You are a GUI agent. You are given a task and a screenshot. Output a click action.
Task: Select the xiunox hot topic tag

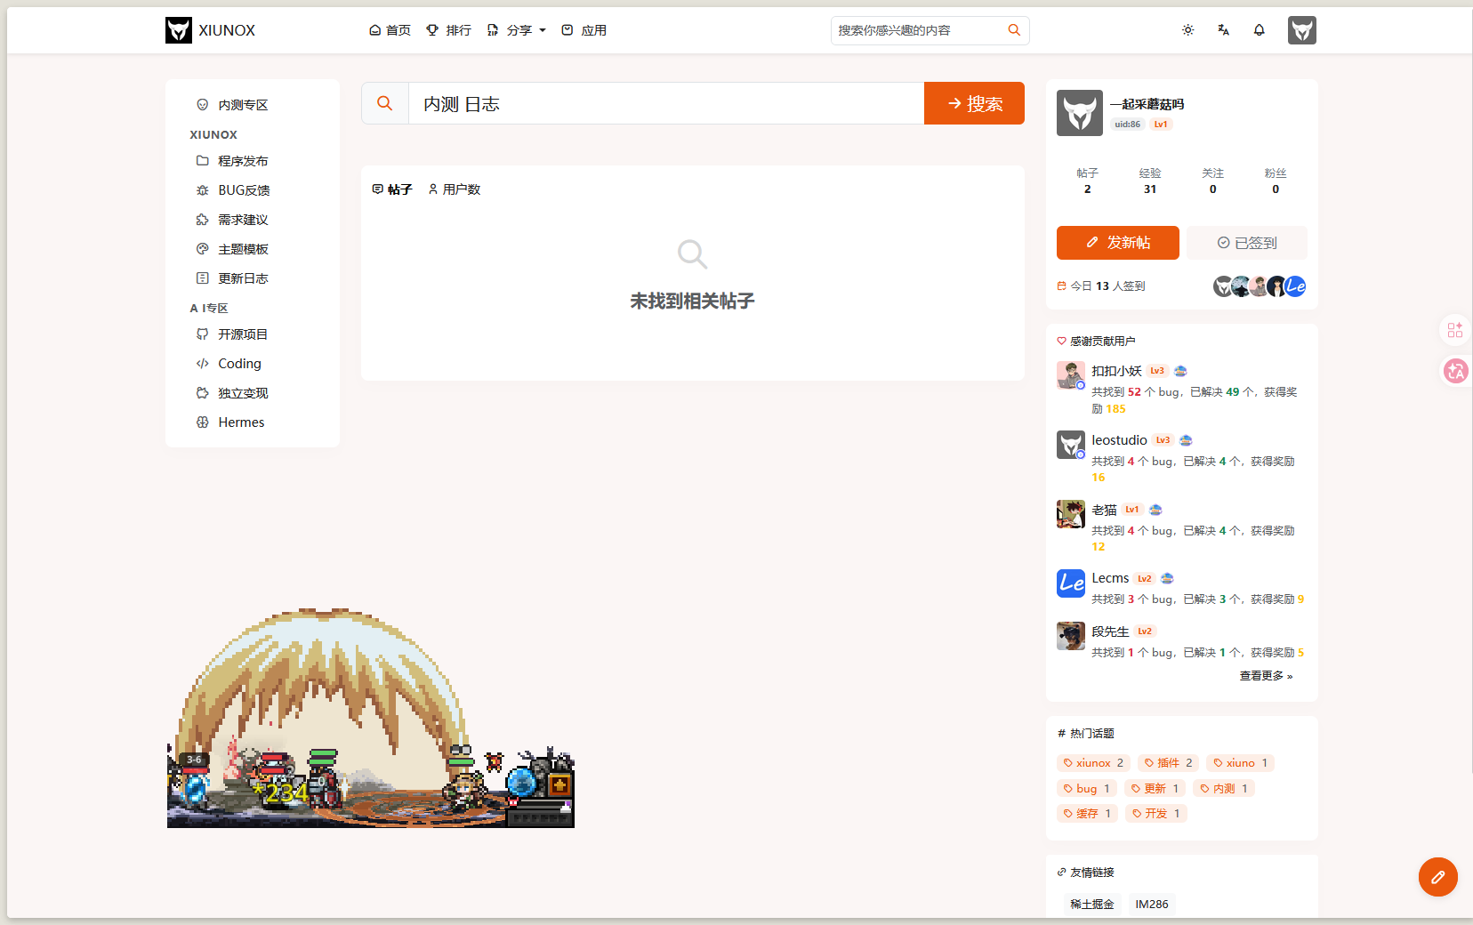(1093, 763)
